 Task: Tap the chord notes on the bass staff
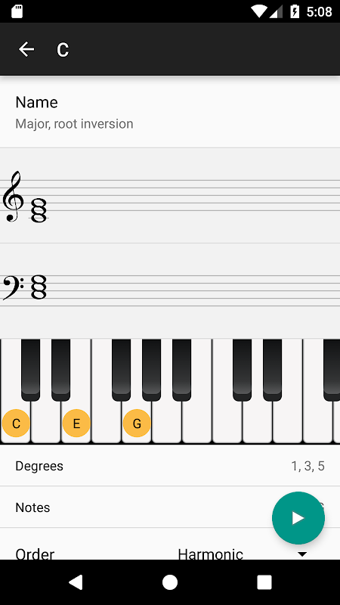tap(39, 287)
